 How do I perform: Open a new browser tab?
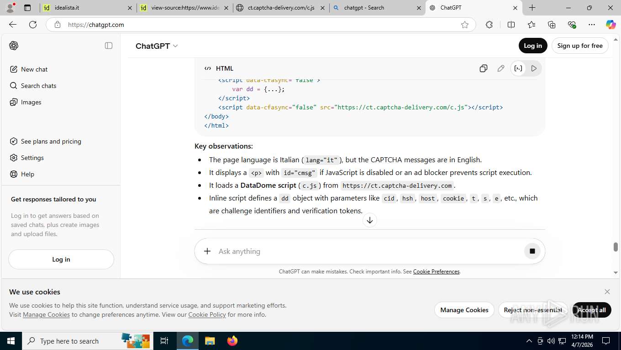(x=532, y=8)
